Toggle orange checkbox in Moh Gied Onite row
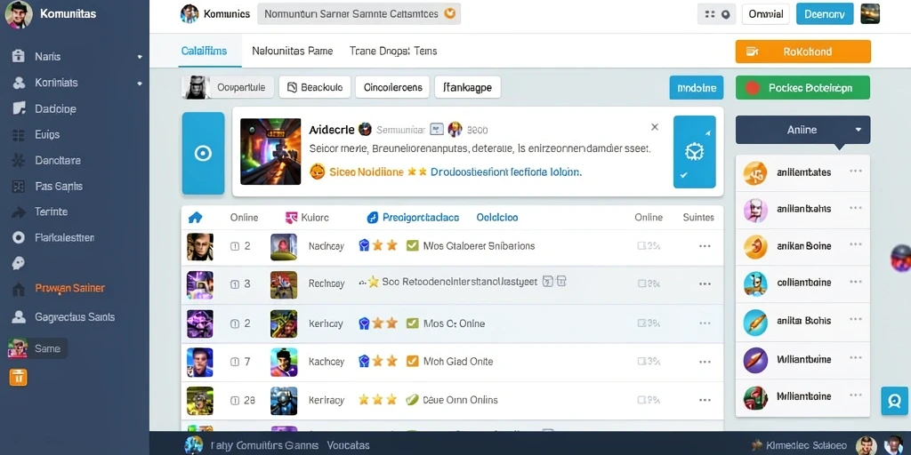Screen dimensions: 911x455 coord(413,361)
